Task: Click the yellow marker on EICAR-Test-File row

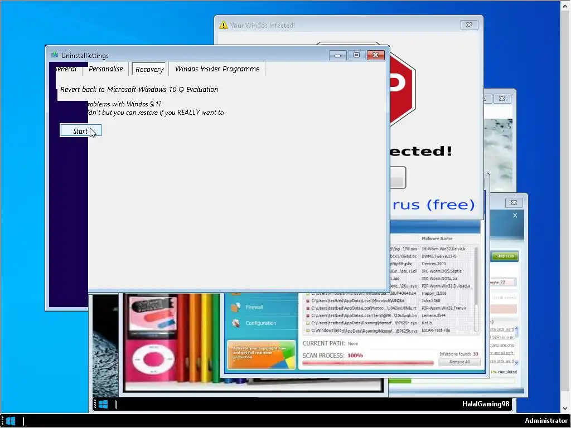Action: coord(308,331)
